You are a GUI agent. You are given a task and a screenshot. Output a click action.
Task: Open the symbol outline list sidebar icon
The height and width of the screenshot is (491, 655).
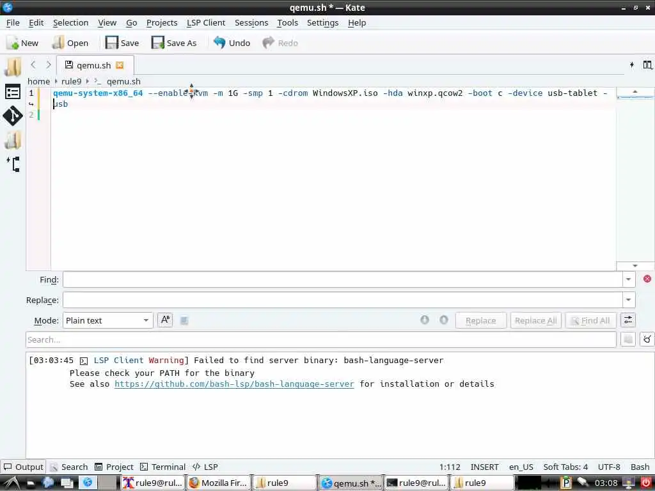click(13, 92)
